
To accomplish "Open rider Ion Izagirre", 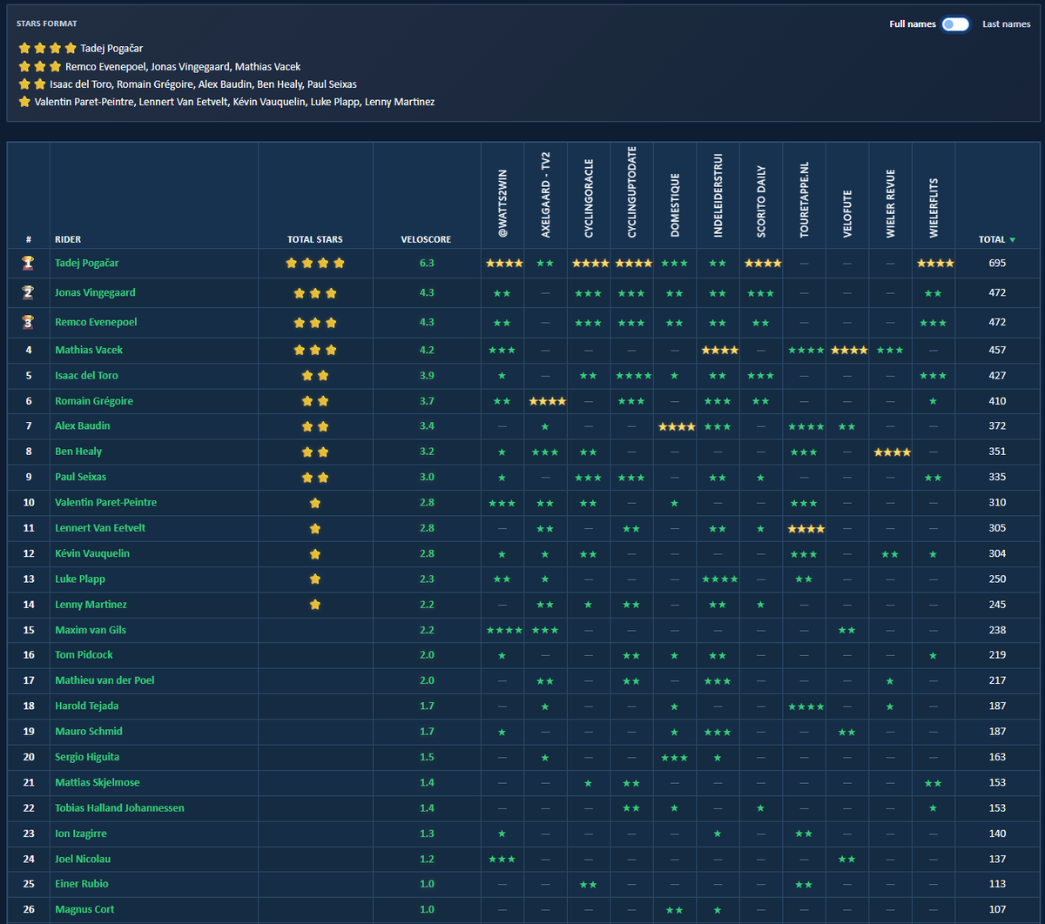I will 81,834.
